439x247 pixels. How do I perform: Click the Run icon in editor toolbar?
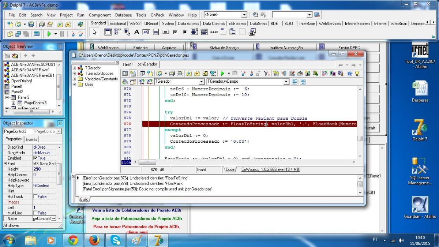point(222,74)
